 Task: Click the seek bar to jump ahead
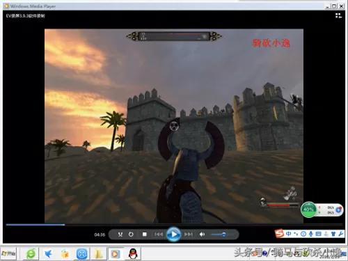tap(174, 225)
